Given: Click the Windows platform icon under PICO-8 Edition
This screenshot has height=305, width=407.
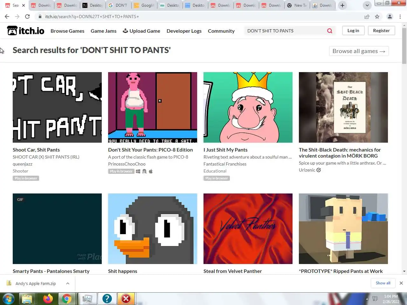Looking at the screenshot, I should point(138,171).
